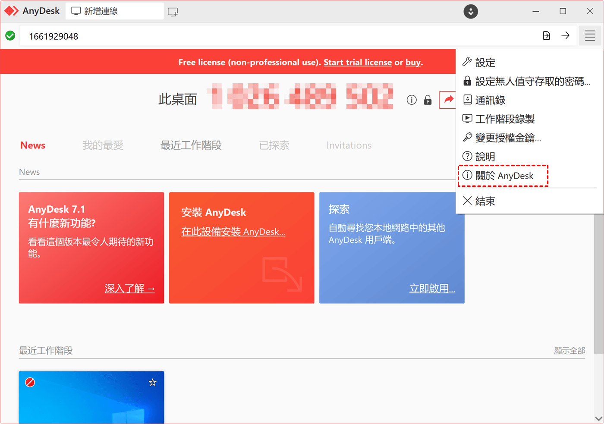Click 顯示全部 to show all sessions
Screen dimensions: 604x424
pyautogui.click(x=569, y=351)
